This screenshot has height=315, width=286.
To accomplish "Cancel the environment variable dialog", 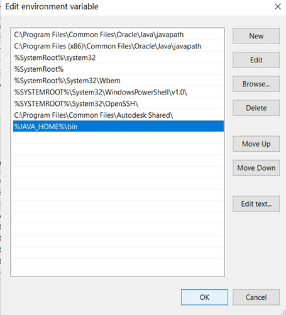I will pos(256,297).
